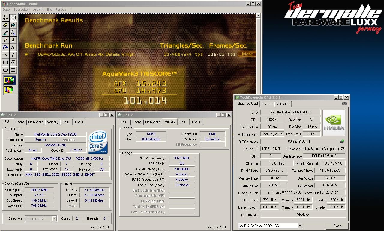Viewport: 384px width, 231px height.
Task: Open About tab in left CPU-Z window
Action: coord(79,122)
